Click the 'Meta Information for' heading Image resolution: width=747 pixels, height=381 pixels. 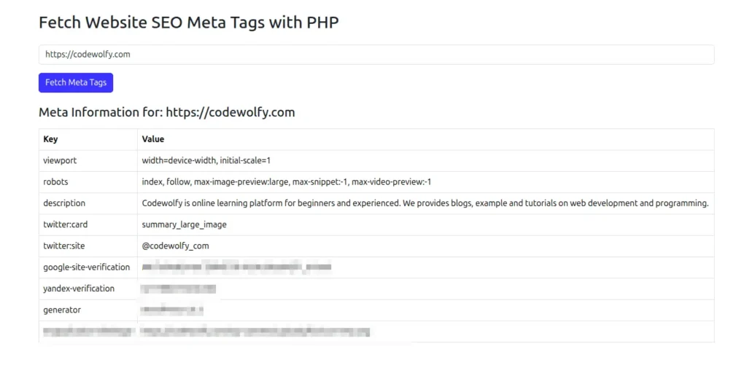166,112
